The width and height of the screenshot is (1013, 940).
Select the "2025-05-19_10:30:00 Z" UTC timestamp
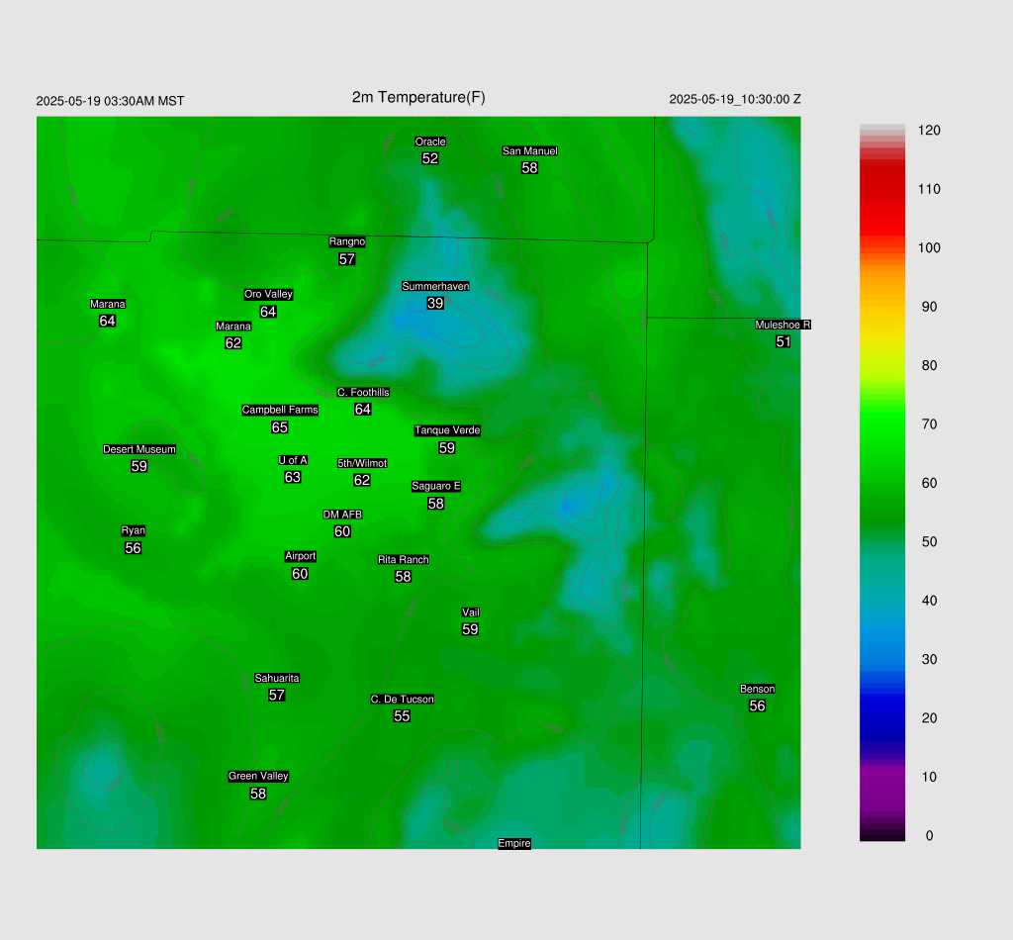tap(735, 100)
